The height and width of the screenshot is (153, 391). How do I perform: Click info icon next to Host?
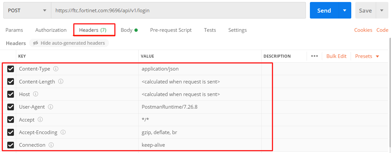36,94
